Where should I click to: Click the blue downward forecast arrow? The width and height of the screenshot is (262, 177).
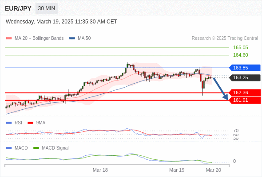(220, 88)
